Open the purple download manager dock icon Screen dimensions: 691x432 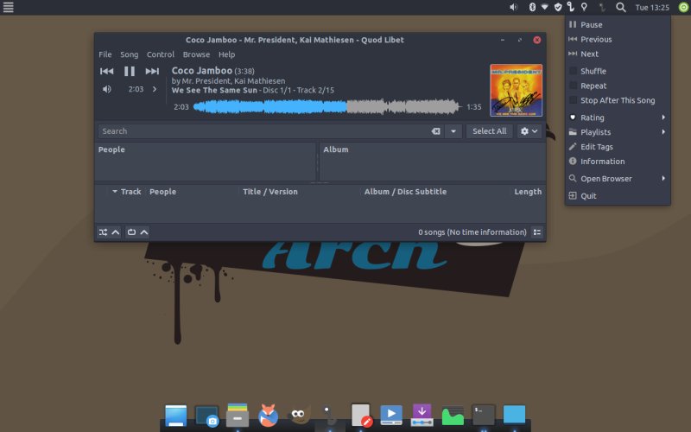(422, 416)
